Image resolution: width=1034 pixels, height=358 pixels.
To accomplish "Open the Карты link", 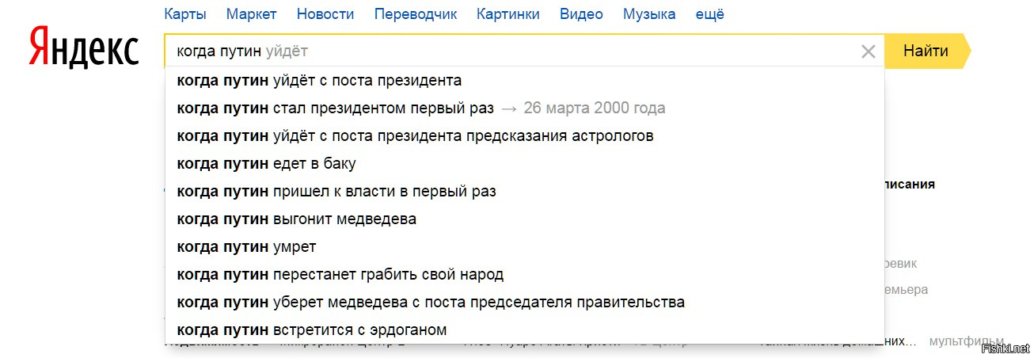I will click(x=185, y=13).
